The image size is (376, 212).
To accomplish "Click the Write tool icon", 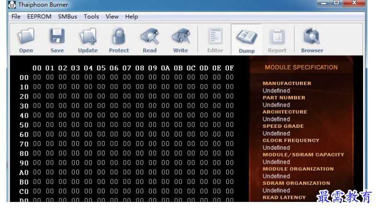I will point(181,36).
